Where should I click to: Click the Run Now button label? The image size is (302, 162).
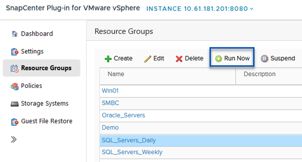click(x=237, y=58)
